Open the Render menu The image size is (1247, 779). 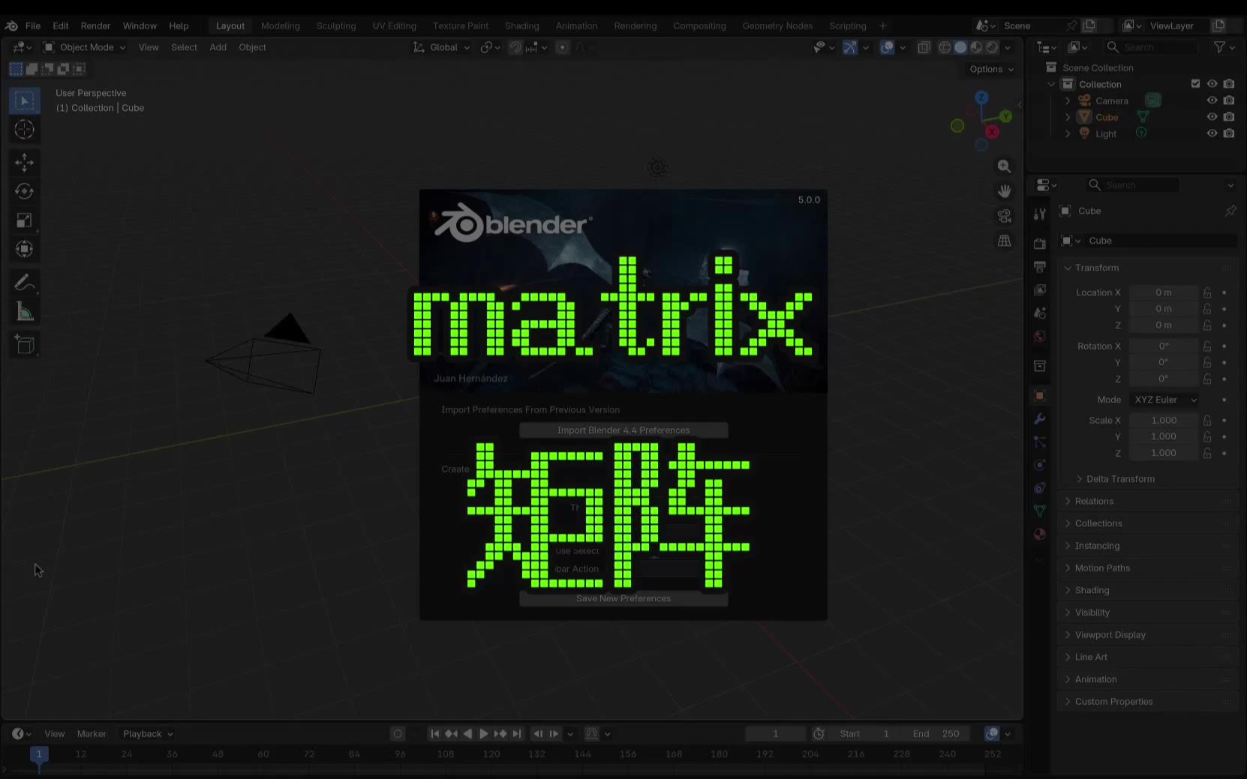point(95,25)
